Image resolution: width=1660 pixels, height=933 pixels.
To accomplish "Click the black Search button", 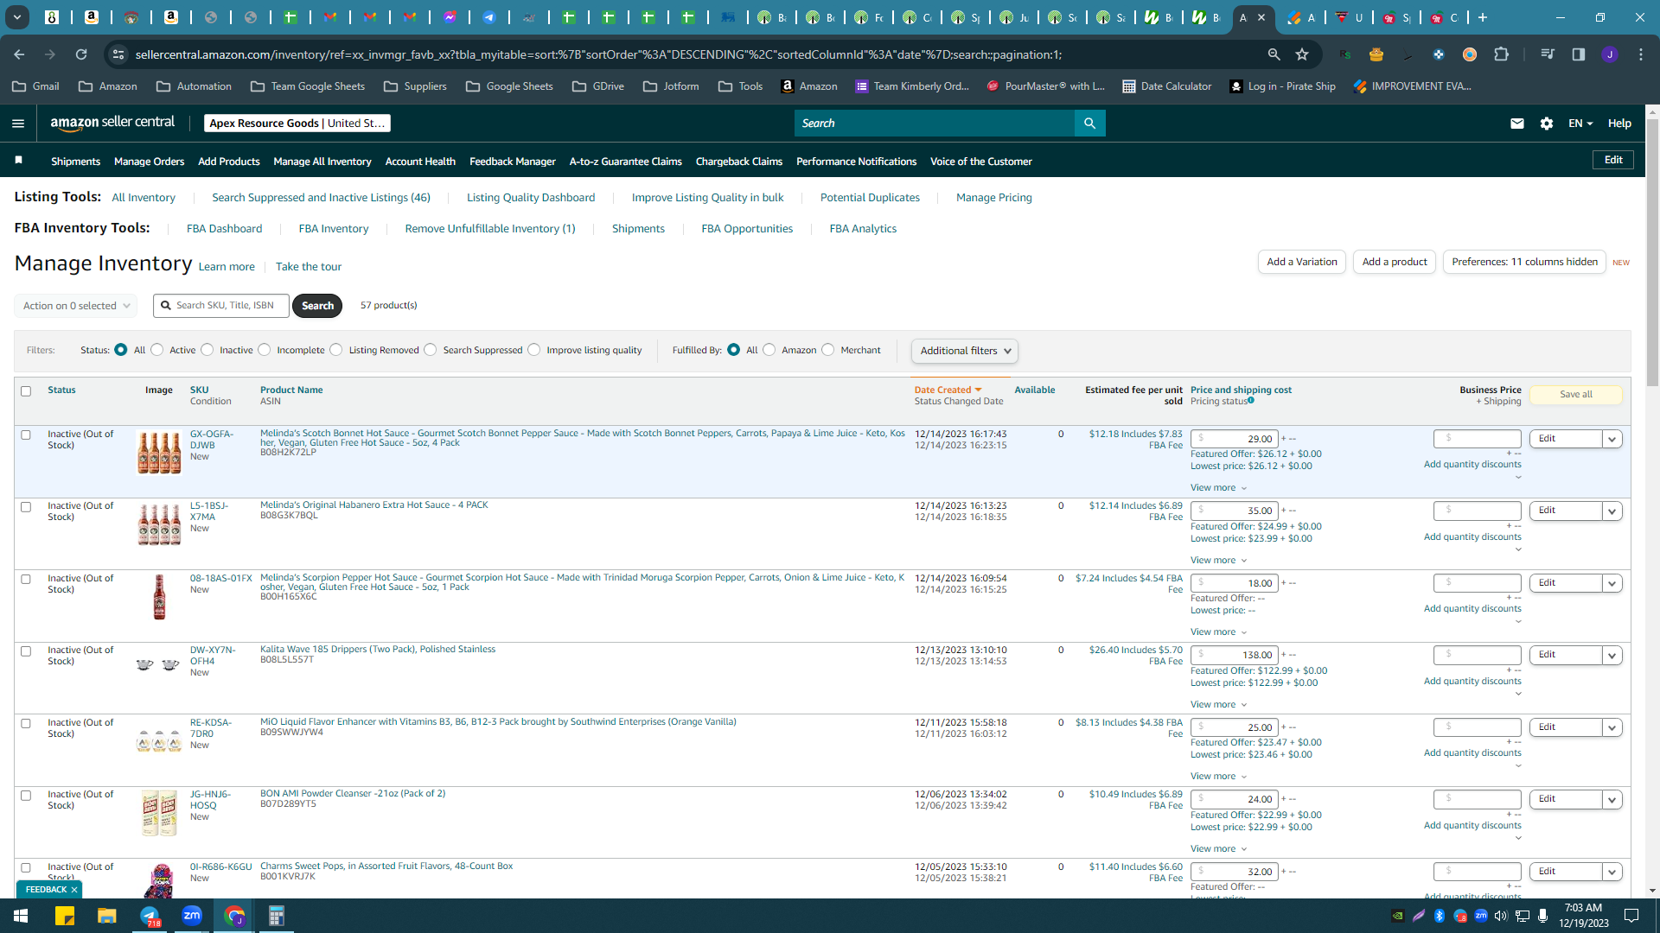I will pos(317,306).
